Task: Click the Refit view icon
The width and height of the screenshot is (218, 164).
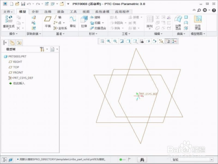Action: [x=102, y=42]
